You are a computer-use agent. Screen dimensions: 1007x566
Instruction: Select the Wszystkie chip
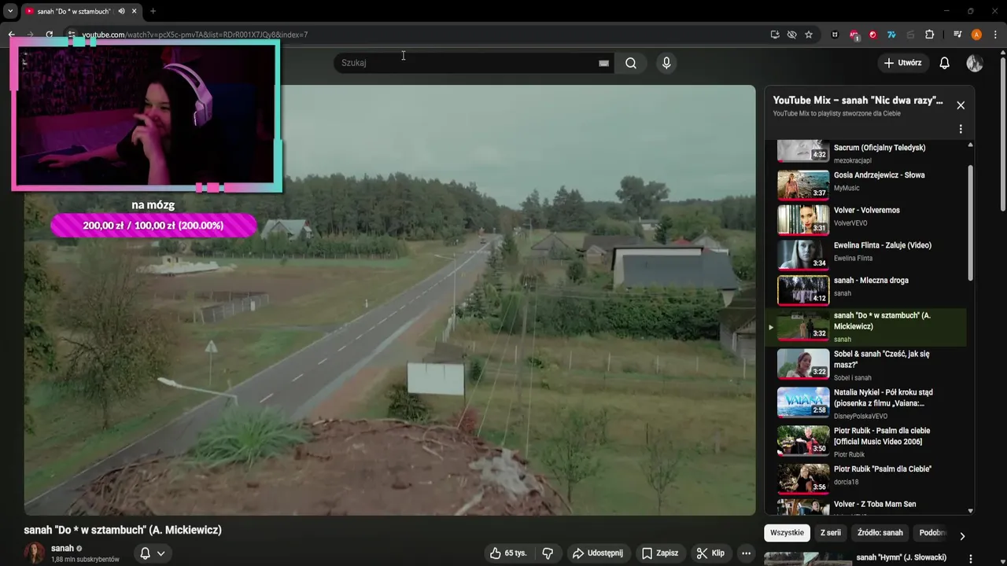click(787, 532)
